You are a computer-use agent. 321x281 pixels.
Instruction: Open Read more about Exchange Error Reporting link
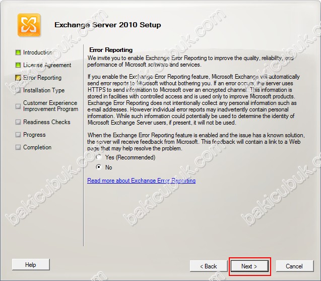tap(141, 181)
